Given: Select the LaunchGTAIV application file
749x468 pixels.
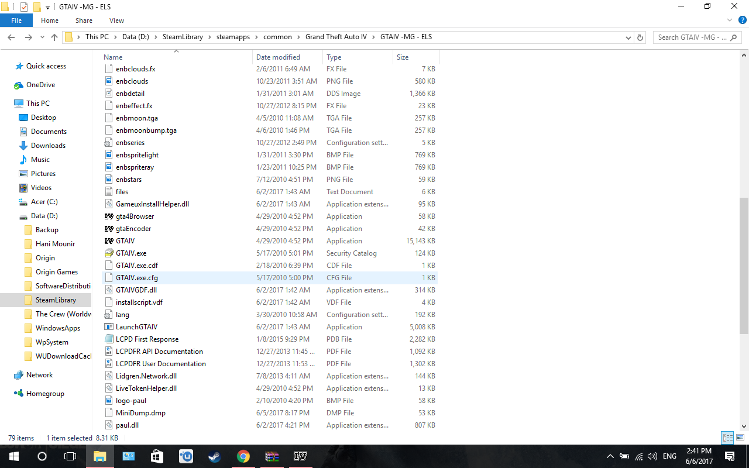Looking at the screenshot, I should pos(136,327).
